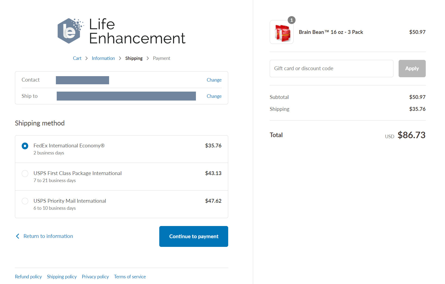Click the Shipping method heading
Screen dimensions: 445x284
40,123
